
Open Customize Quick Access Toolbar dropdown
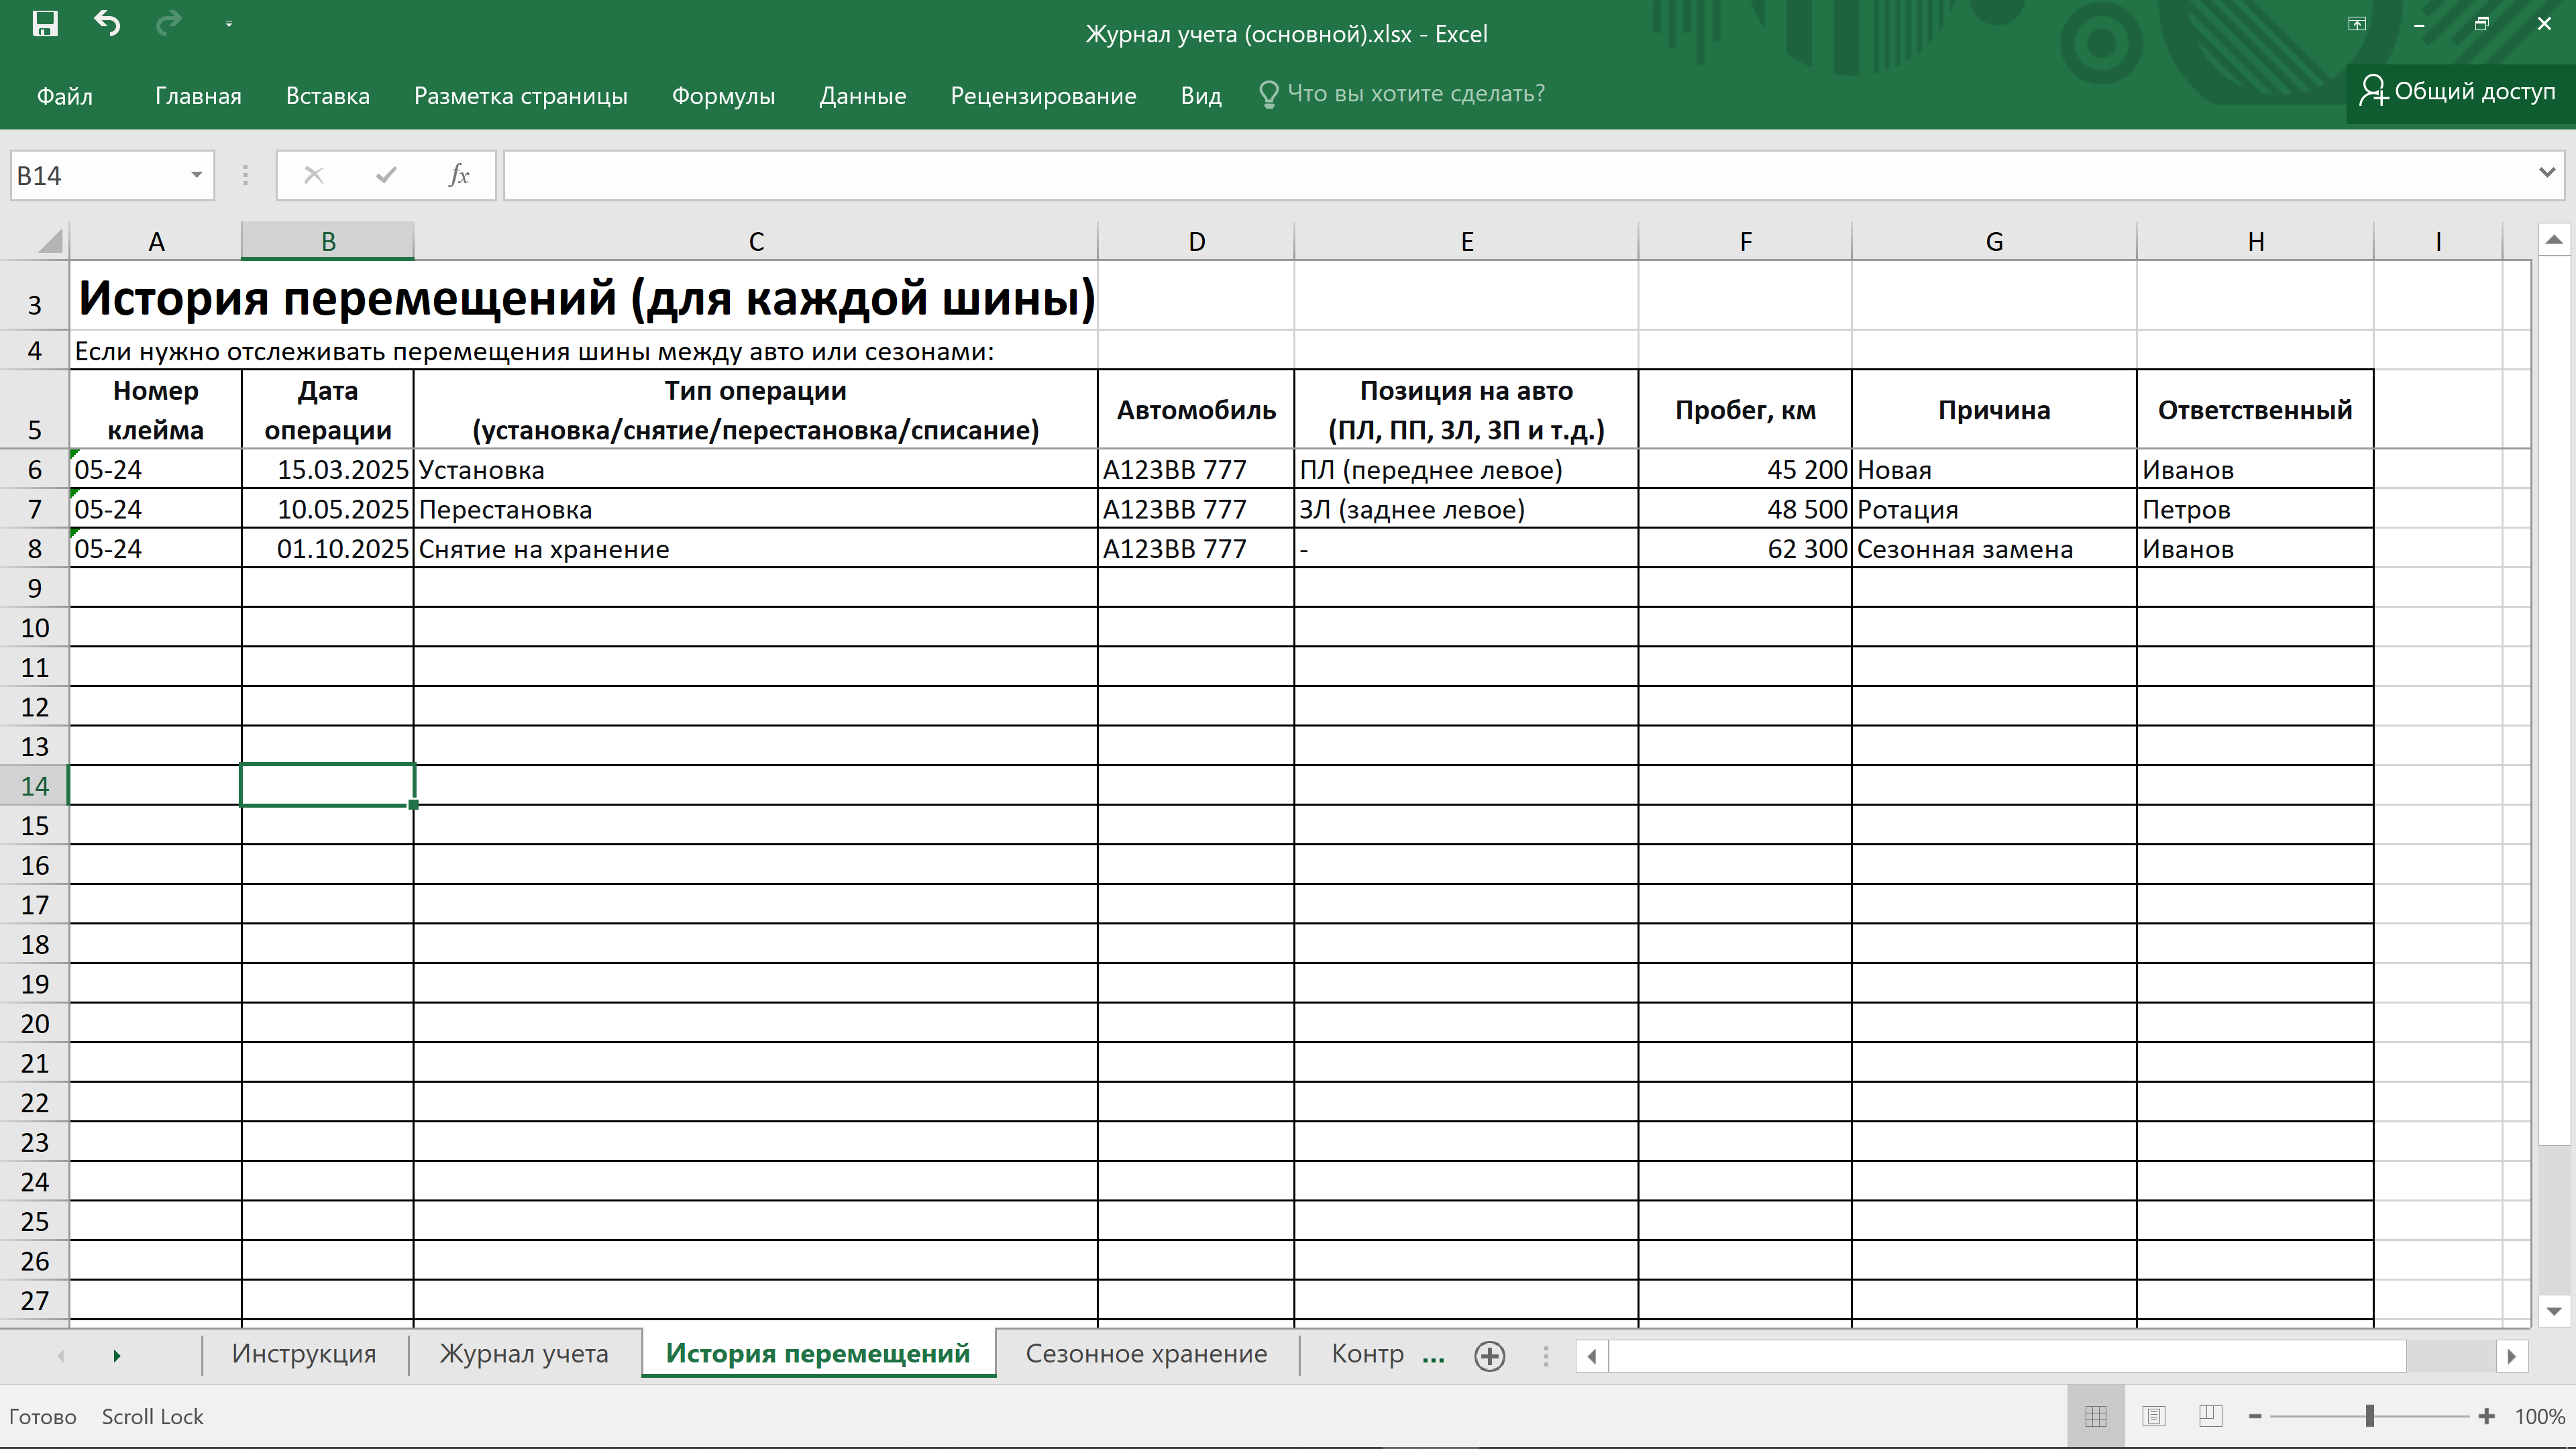tap(229, 24)
